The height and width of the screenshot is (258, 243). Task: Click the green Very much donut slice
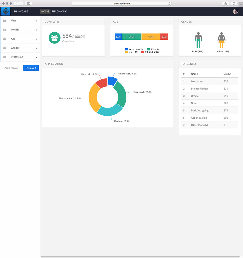[x=121, y=94]
